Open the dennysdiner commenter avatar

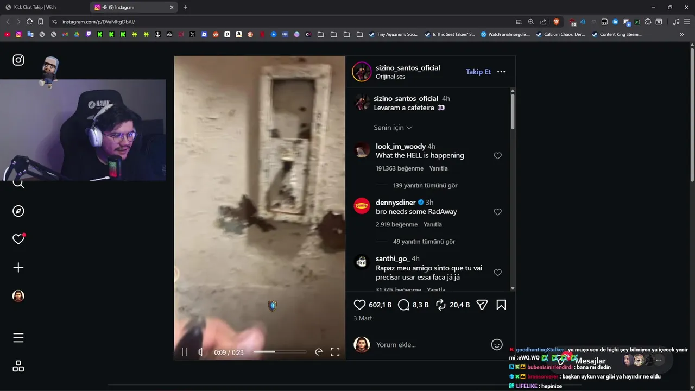362,206
